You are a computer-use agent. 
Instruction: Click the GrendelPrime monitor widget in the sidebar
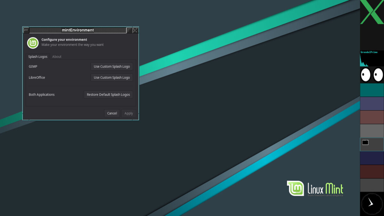[x=372, y=58]
